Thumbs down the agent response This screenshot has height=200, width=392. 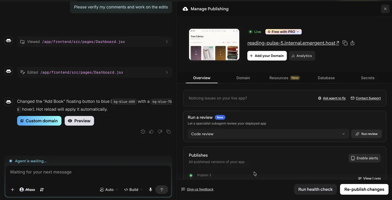tap(160, 132)
